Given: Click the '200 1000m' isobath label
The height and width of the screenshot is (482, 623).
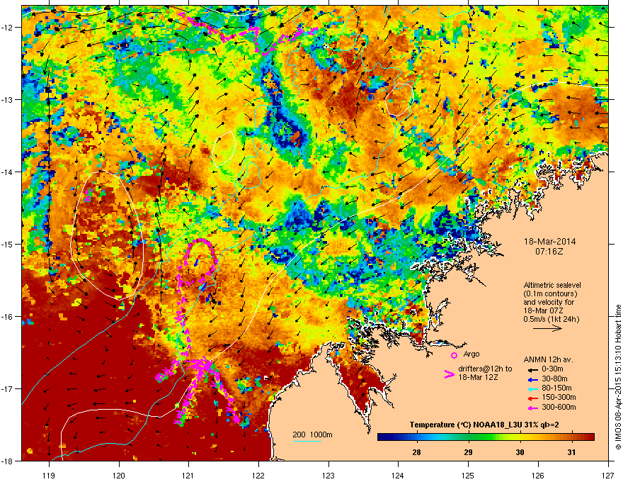Looking at the screenshot, I should (312, 435).
